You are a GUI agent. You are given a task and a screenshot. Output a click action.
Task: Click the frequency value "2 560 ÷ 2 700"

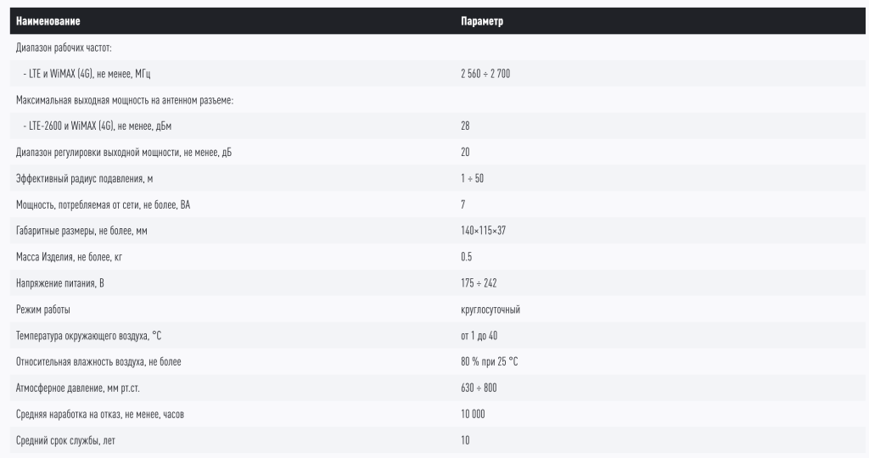(485, 74)
